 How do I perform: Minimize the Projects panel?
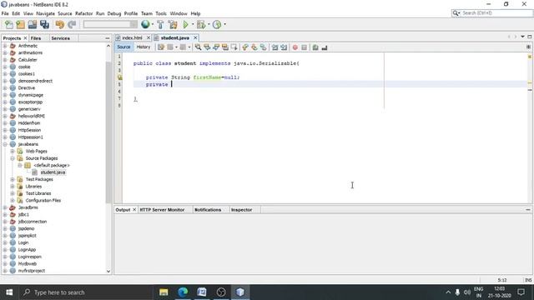108,38
